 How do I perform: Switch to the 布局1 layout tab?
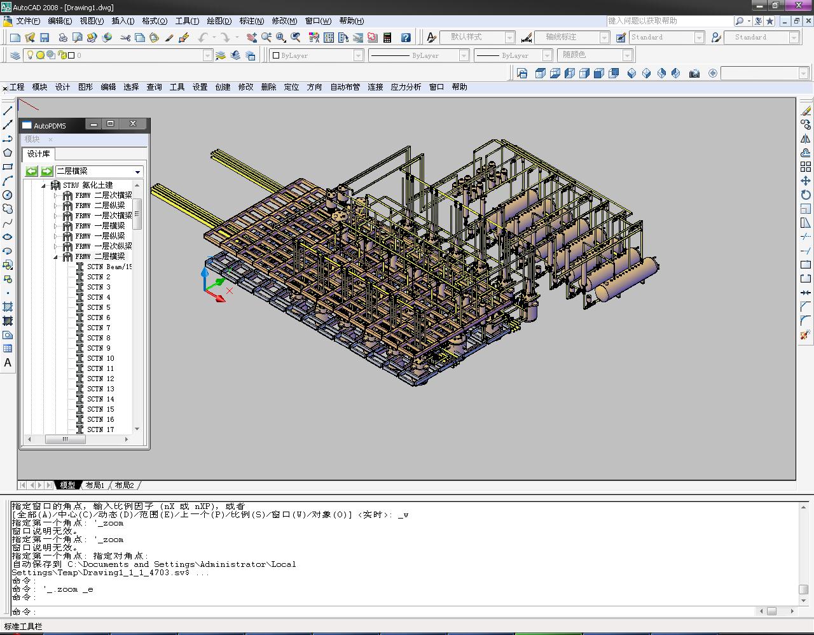click(x=95, y=485)
